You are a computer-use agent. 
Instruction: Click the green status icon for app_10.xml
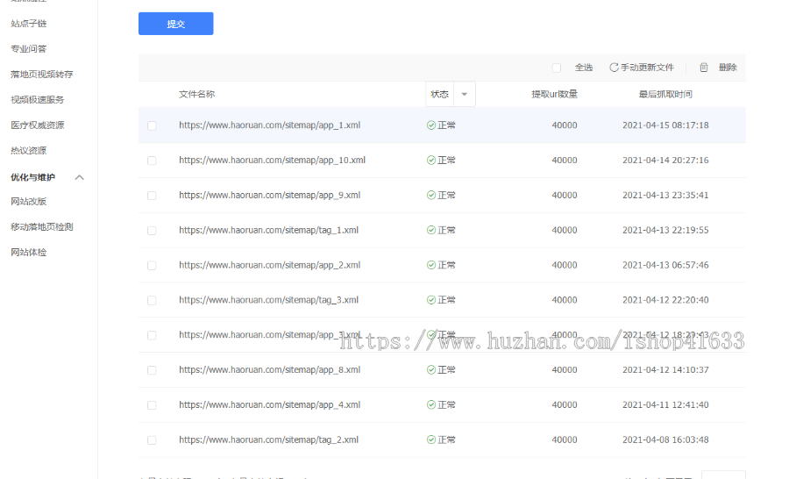point(431,161)
